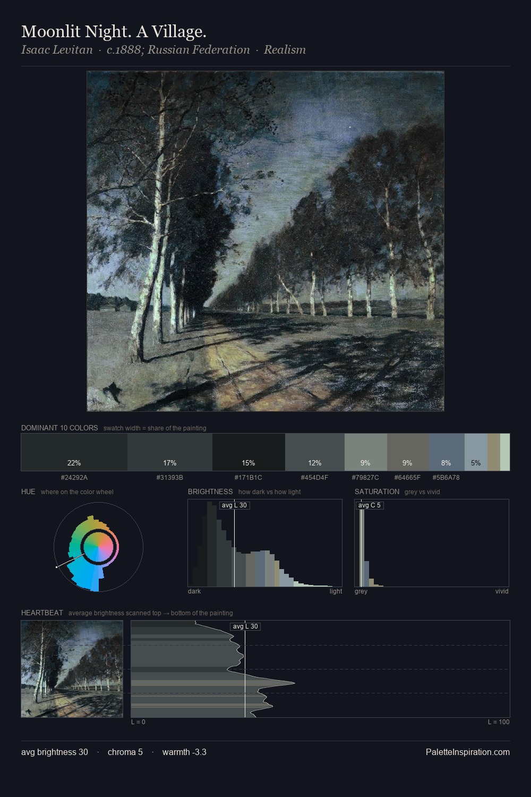Click the 'L = 0' axis label
This screenshot has width=531, height=797.
[138, 722]
